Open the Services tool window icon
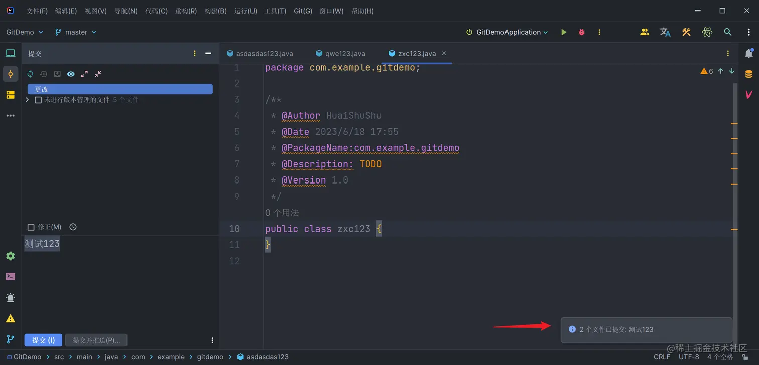759x365 pixels. [10, 256]
